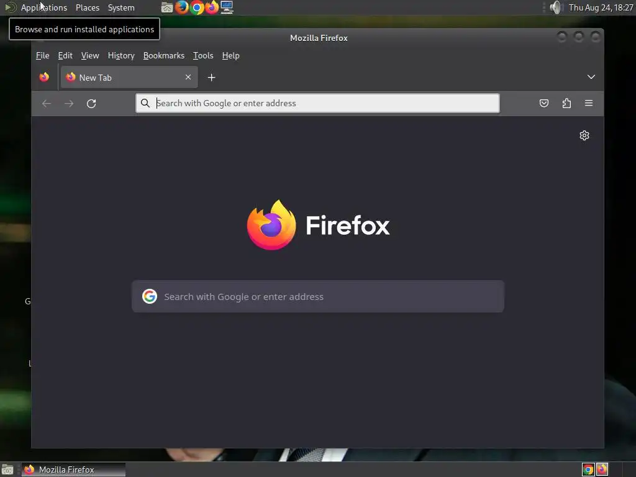
Task: Switch to Chrome workspace icon in bottom-right panel
Action: click(588, 470)
